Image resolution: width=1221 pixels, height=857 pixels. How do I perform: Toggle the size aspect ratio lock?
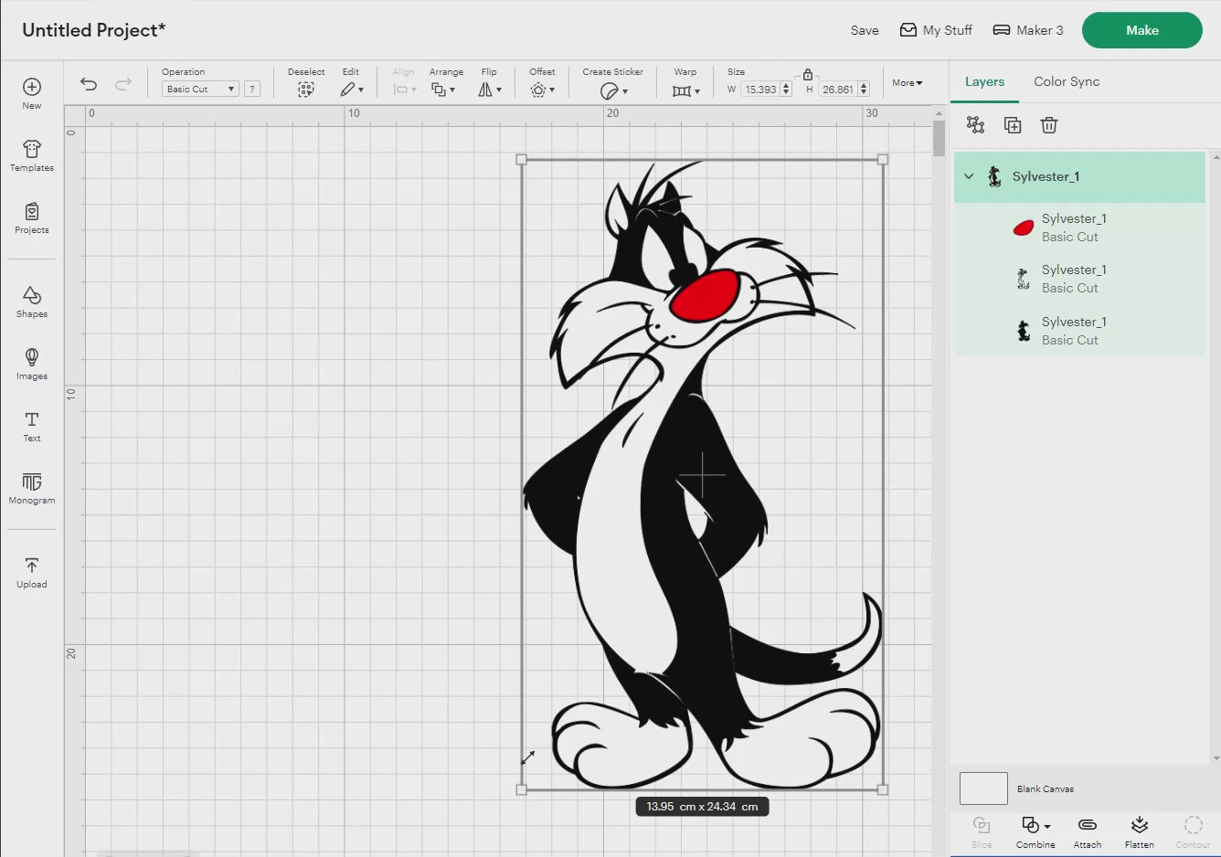808,75
